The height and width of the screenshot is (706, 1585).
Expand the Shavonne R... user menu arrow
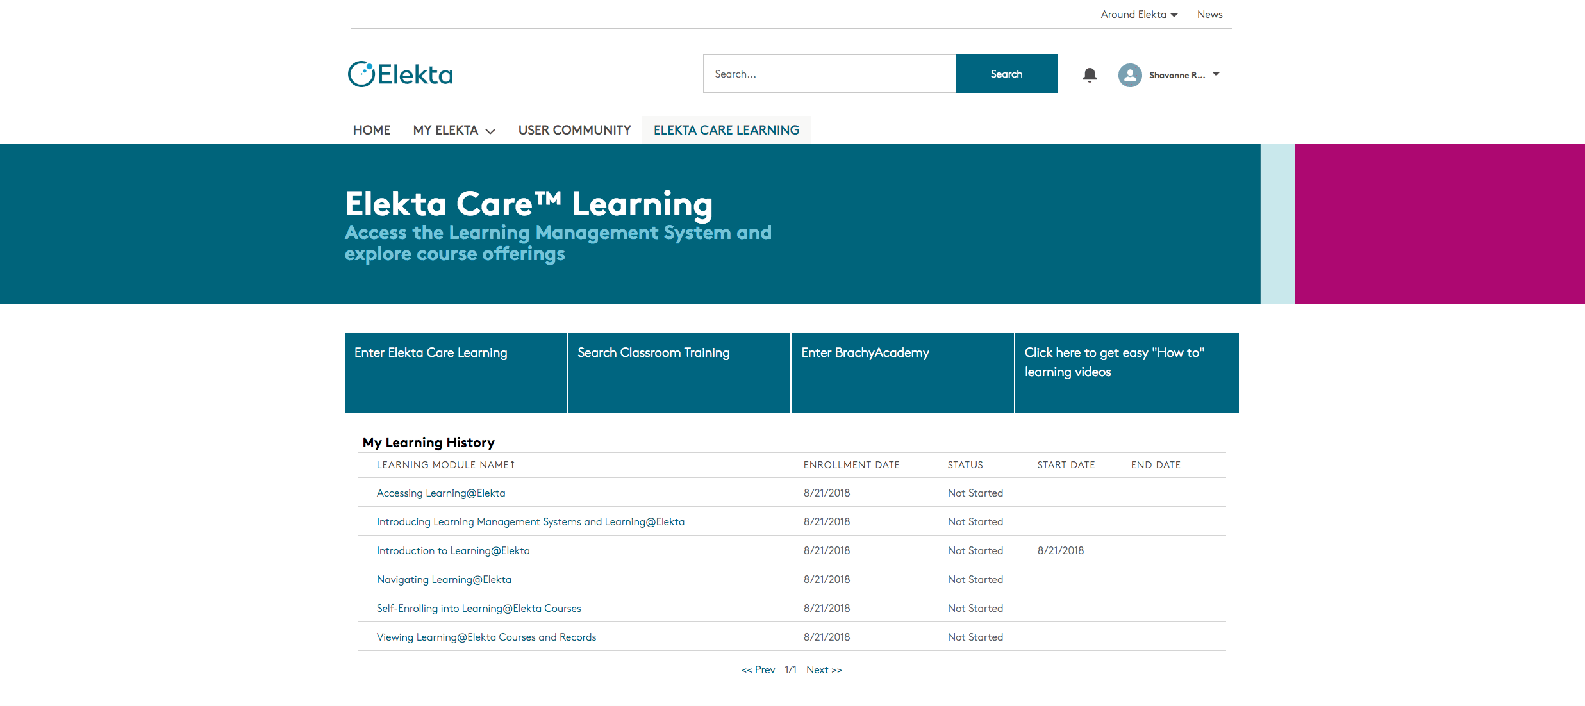(x=1216, y=74)
